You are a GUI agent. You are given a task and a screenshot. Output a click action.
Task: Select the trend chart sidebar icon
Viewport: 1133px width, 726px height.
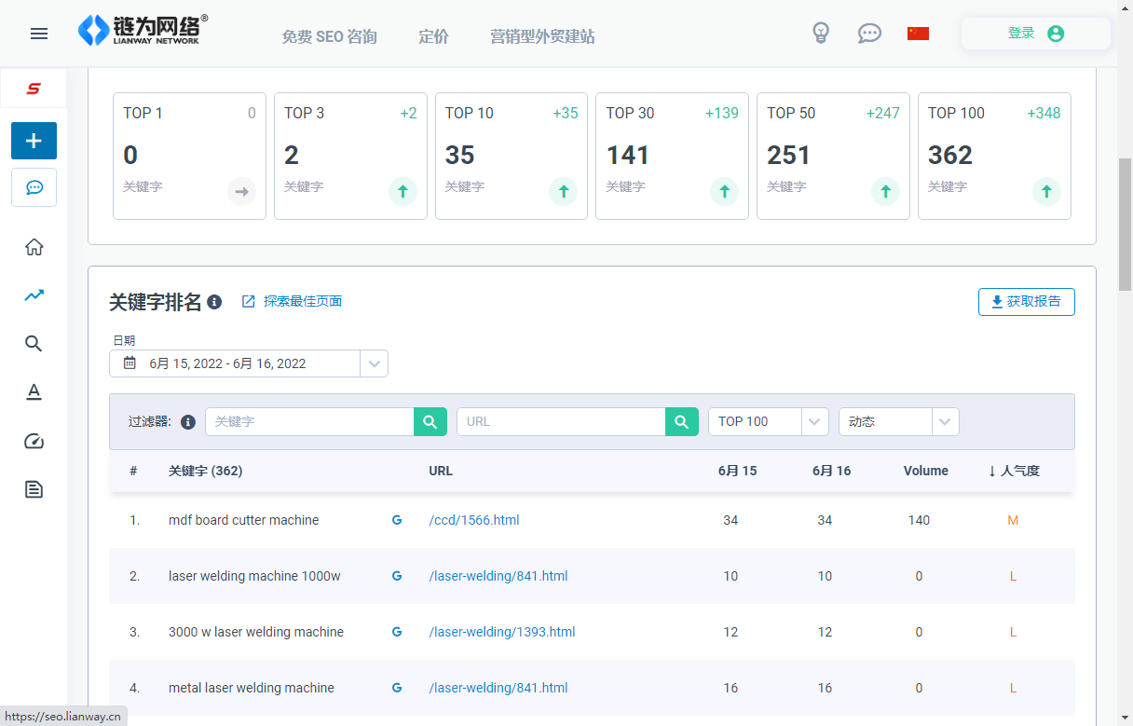coord(34,295)
